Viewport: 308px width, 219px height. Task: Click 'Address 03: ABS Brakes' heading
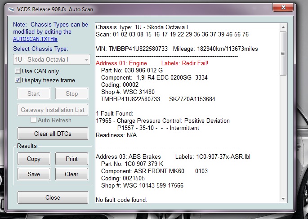(x=128, y=157)
